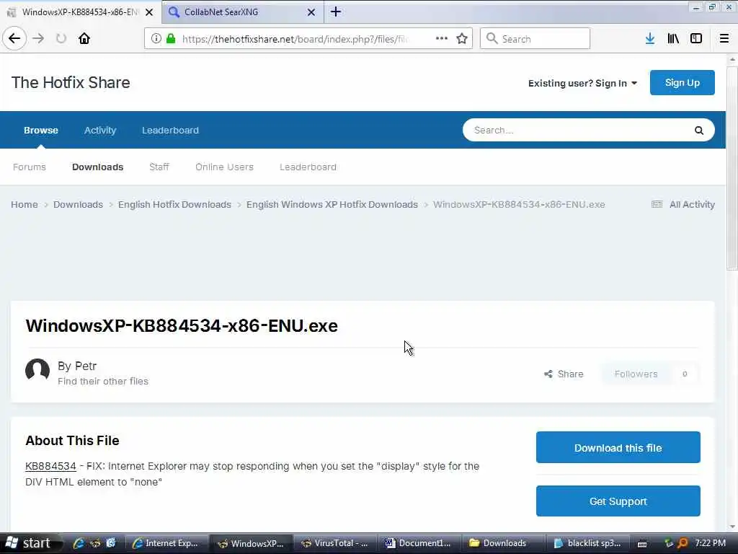Switch to Internet Explorer taskbar button
The height and width of the screenshot is (554, 738).
[x=167, y=543]
